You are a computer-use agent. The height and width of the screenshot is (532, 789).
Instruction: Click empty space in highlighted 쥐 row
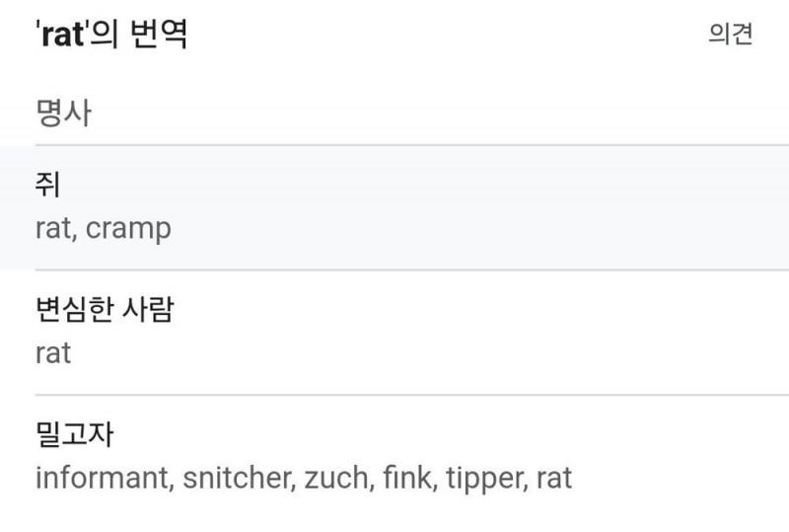(493, 207)
